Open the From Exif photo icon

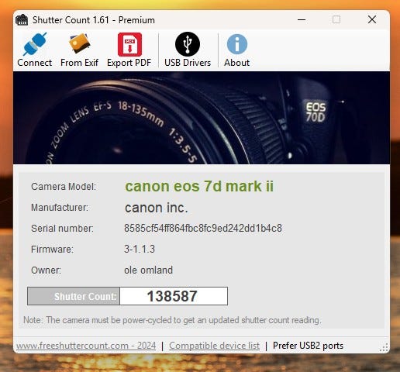(79, 43)
